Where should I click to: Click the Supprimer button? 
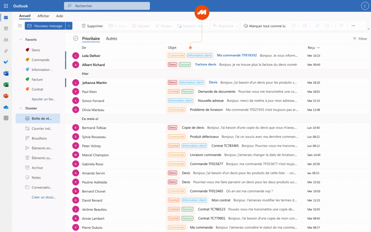tap(92, 26)
